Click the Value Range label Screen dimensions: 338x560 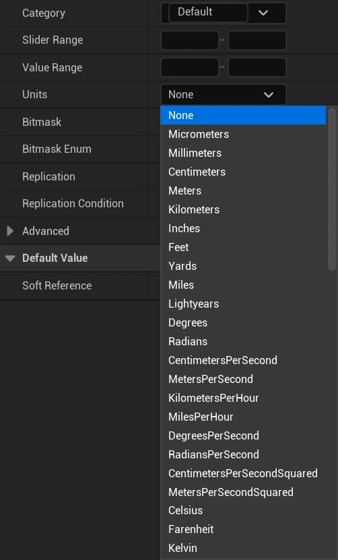[52, 67]
